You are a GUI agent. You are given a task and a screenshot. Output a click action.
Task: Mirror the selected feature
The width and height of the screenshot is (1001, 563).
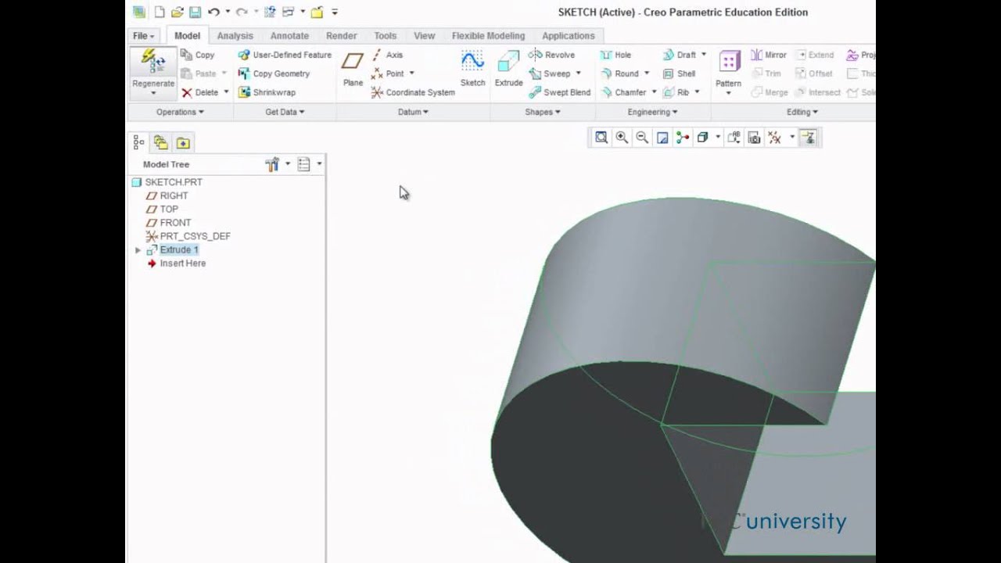769,55
